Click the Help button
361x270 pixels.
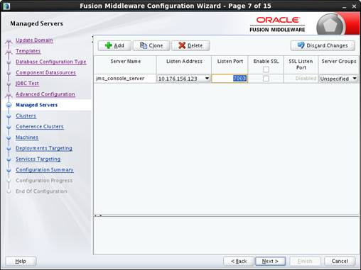pyautogui.click(x=21, y=261)
